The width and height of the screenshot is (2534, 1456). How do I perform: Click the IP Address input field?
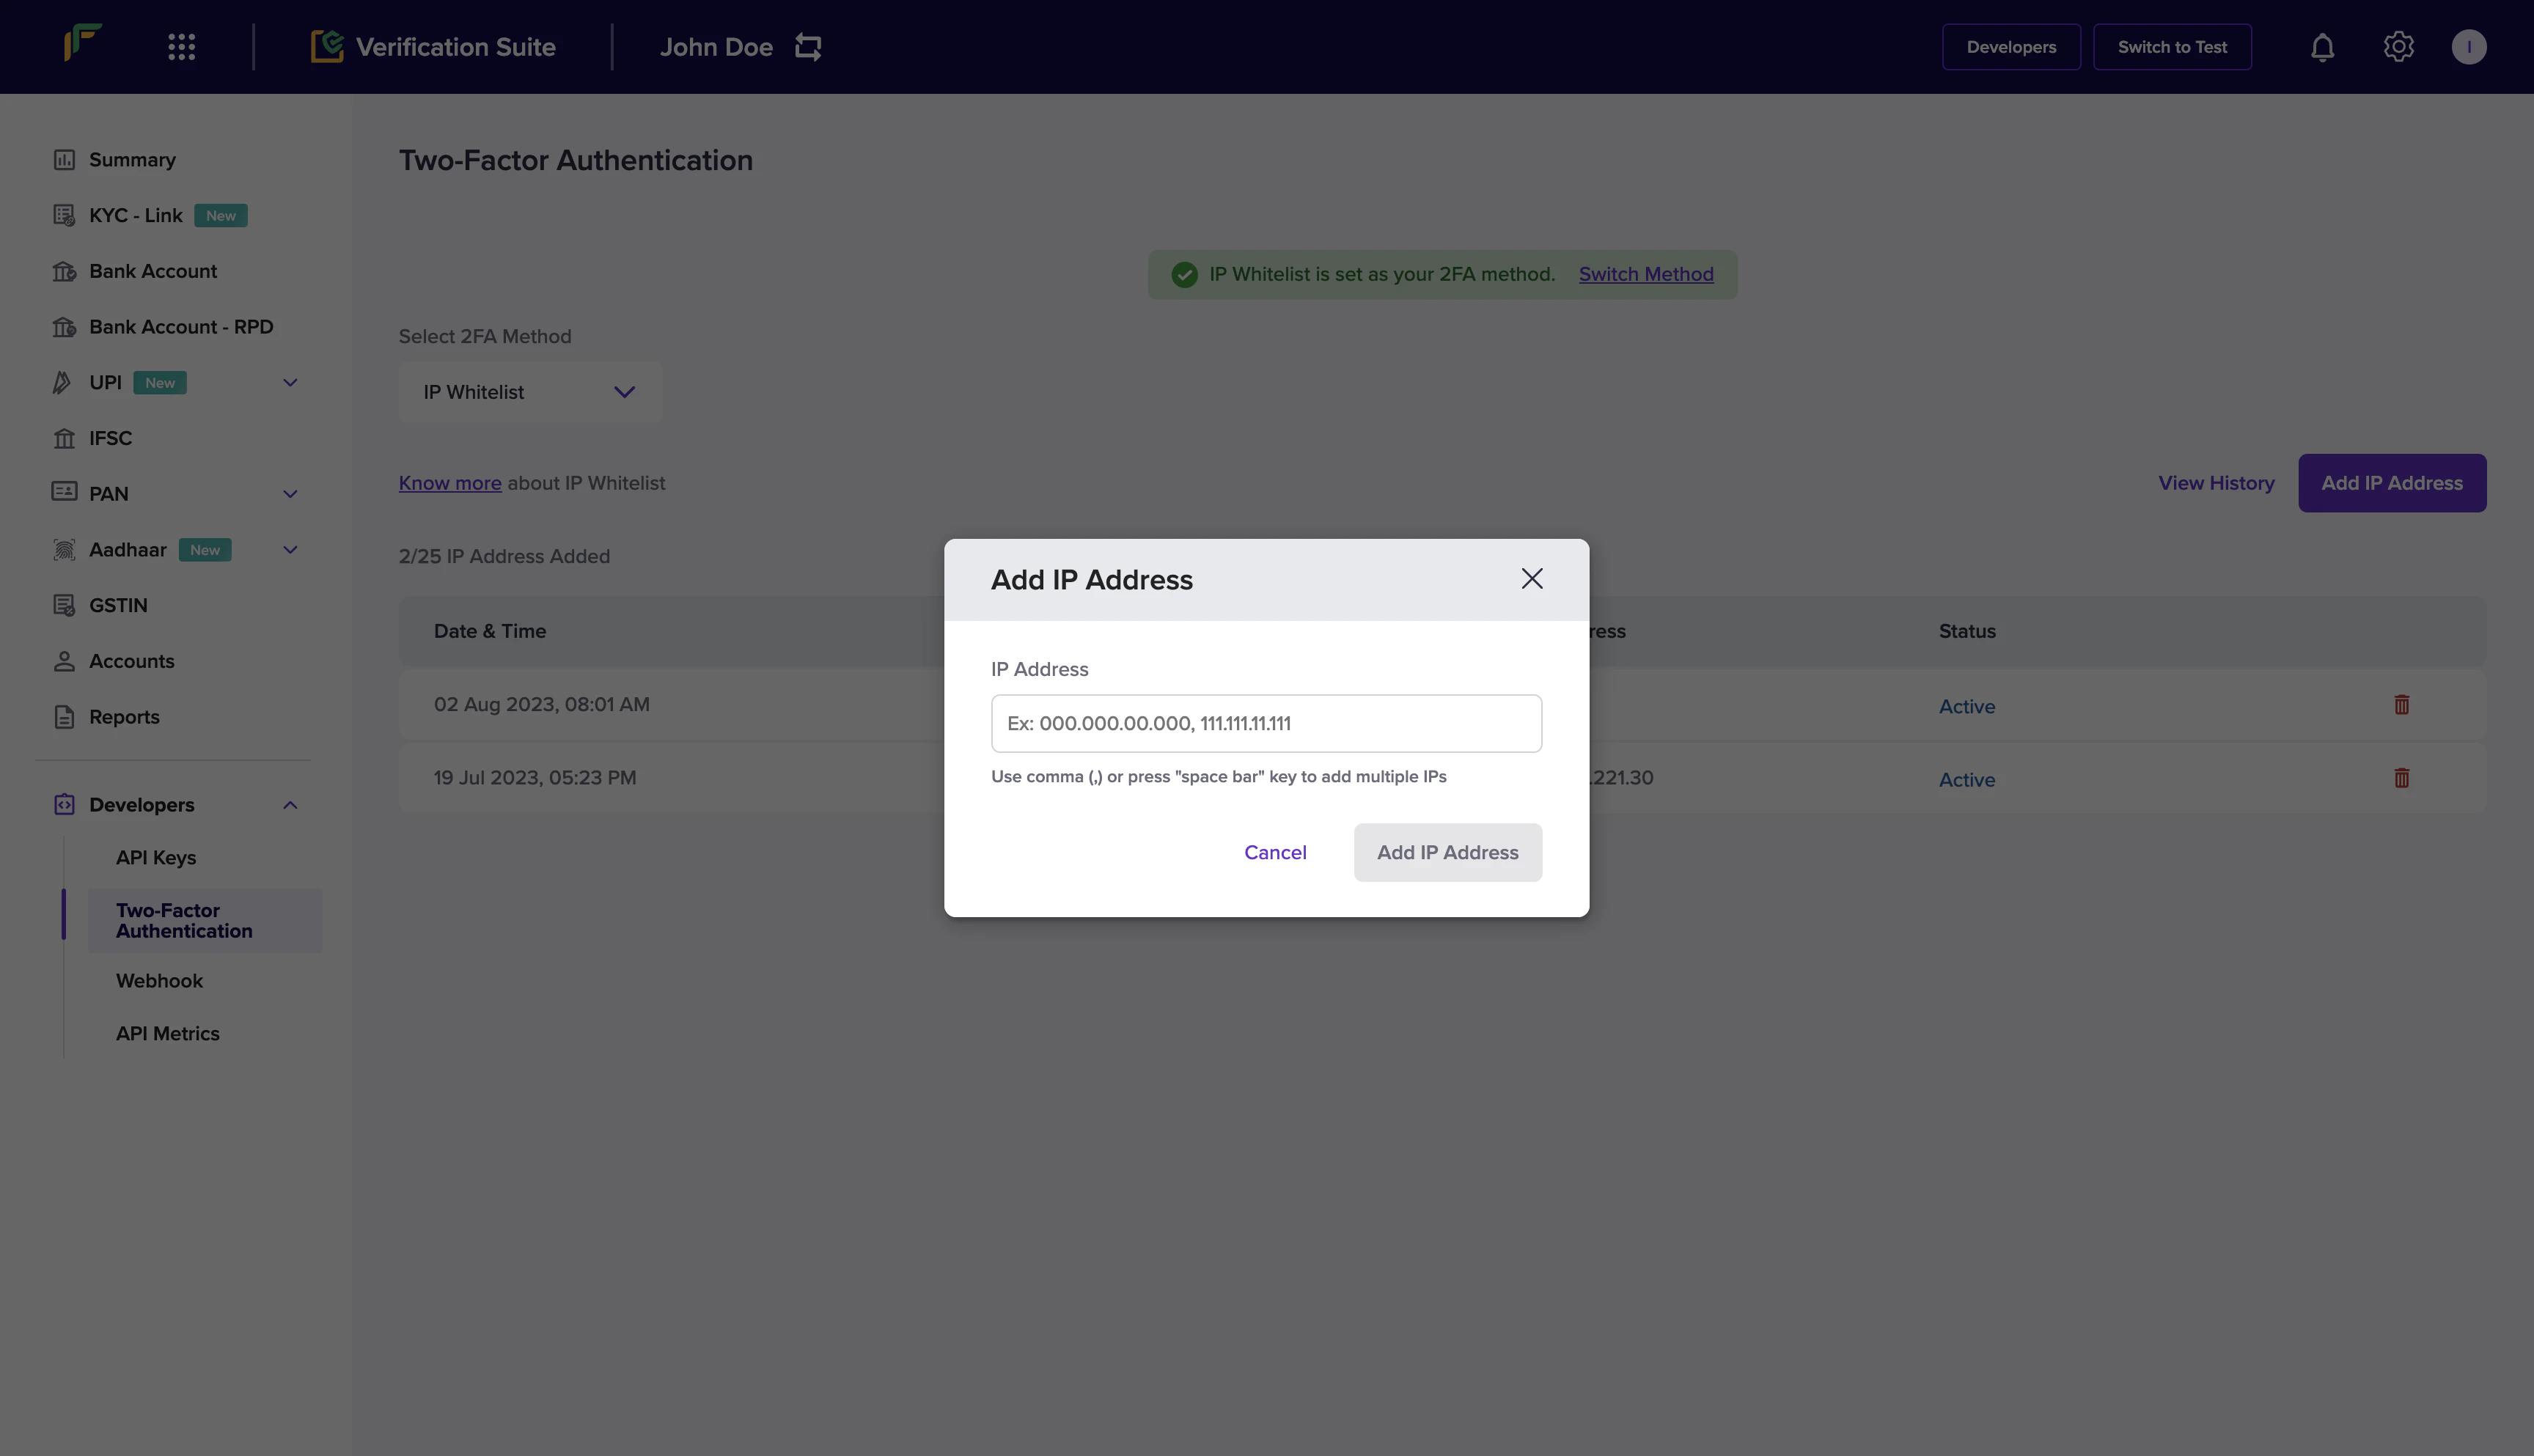point(1266,723)
